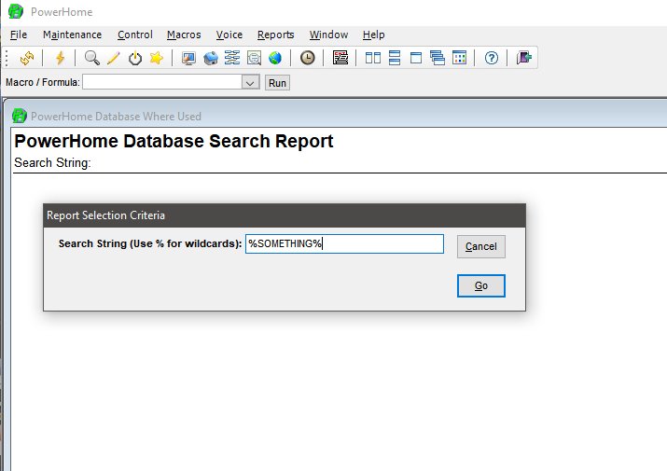
Task: Expand the Macro / Formula dropdown arrow
Action: [250, 83]
